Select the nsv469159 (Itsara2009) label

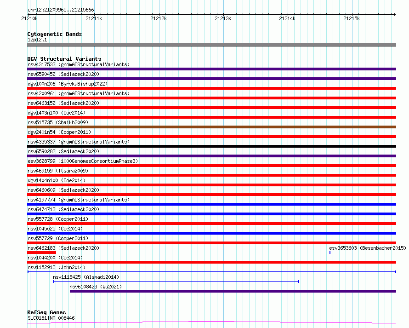pyautogui.click(x=58, y=171)
